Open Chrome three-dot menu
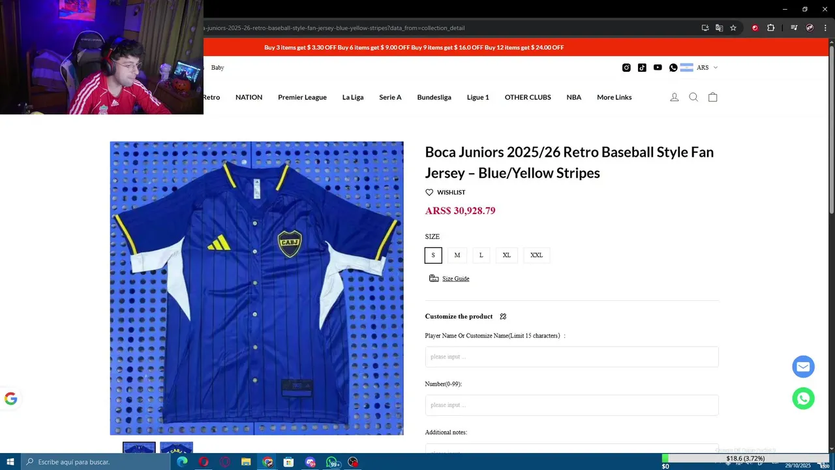 (x=825, y=28)
